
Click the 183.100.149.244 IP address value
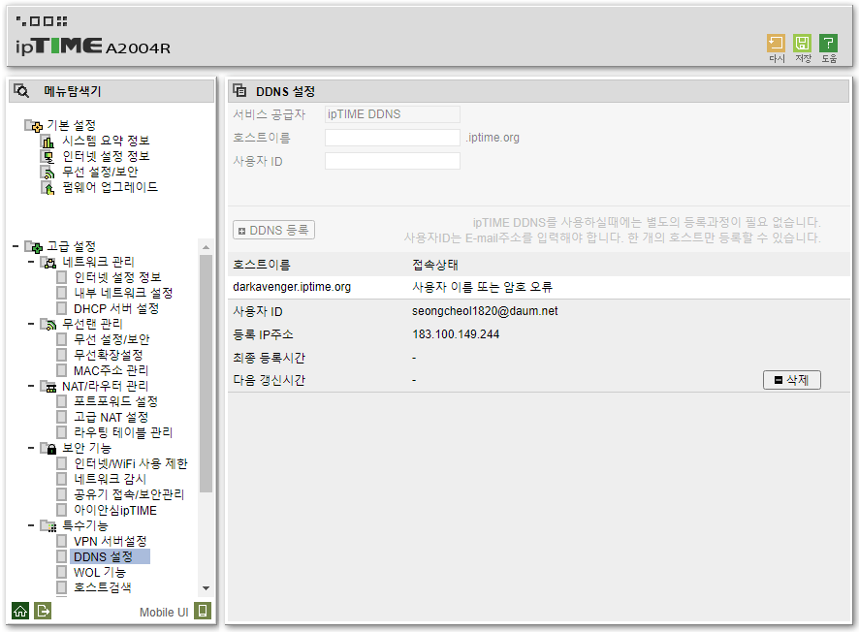(456, 334)
